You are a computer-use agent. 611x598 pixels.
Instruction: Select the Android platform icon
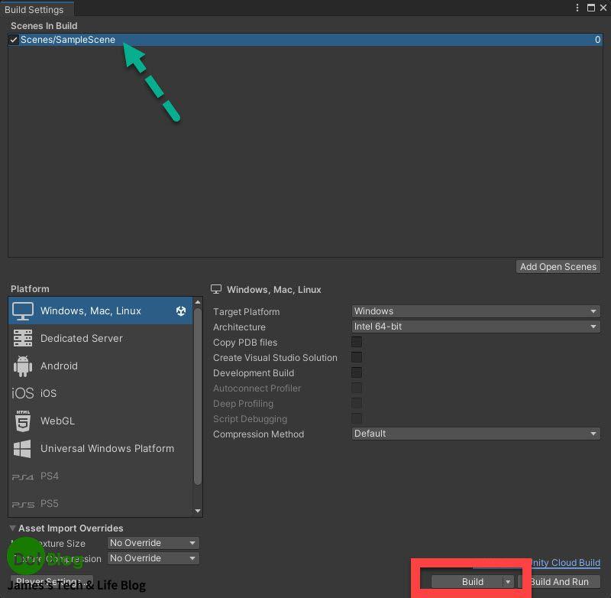(x=23, y=366)
